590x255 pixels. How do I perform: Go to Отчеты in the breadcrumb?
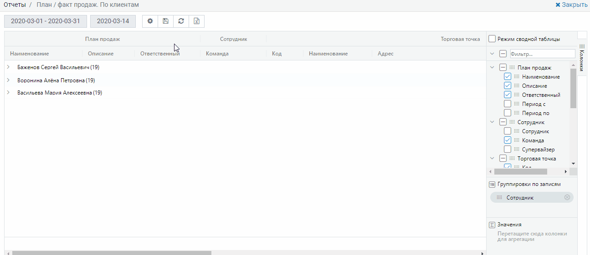tap(15, 5)
